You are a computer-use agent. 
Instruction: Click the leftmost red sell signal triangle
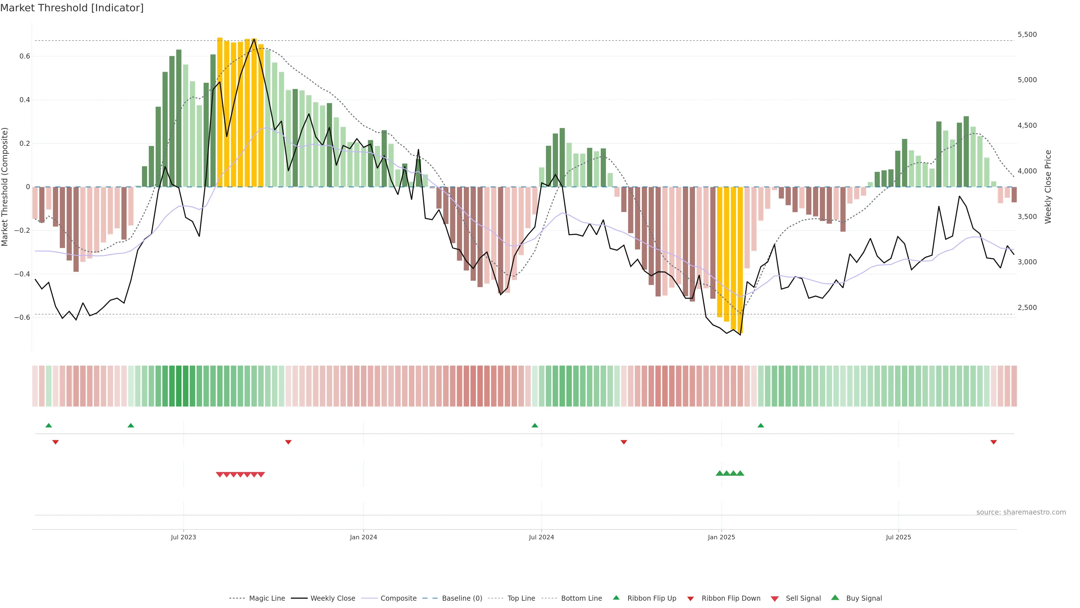tap(219, 475)
